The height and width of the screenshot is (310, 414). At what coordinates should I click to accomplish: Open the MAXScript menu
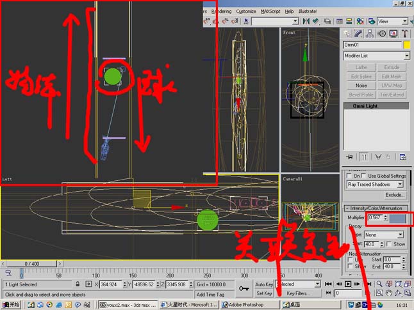[x=270, y=12]
